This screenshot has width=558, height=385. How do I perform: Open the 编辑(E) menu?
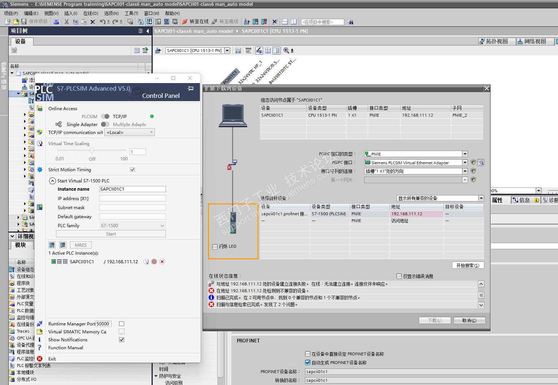(x=31, y=13)
